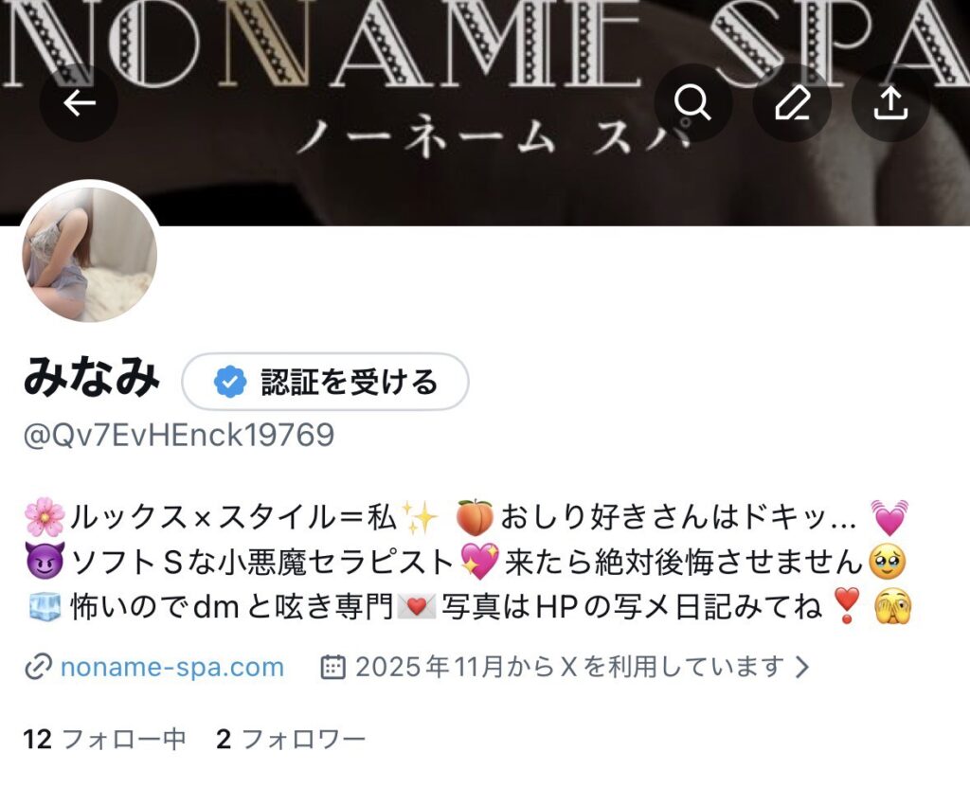Click the link chain icon
970x806 pixels.
click(x=38, y=668)
